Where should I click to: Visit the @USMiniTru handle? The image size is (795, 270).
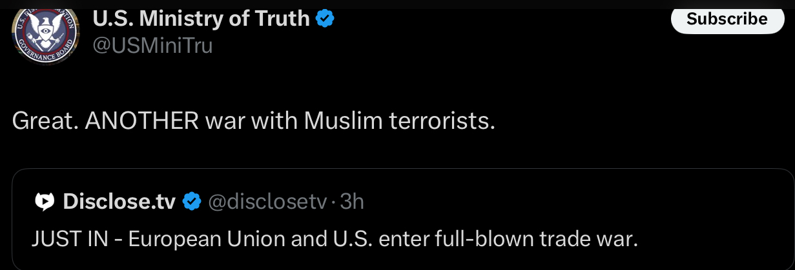click(x=153, y=46)
